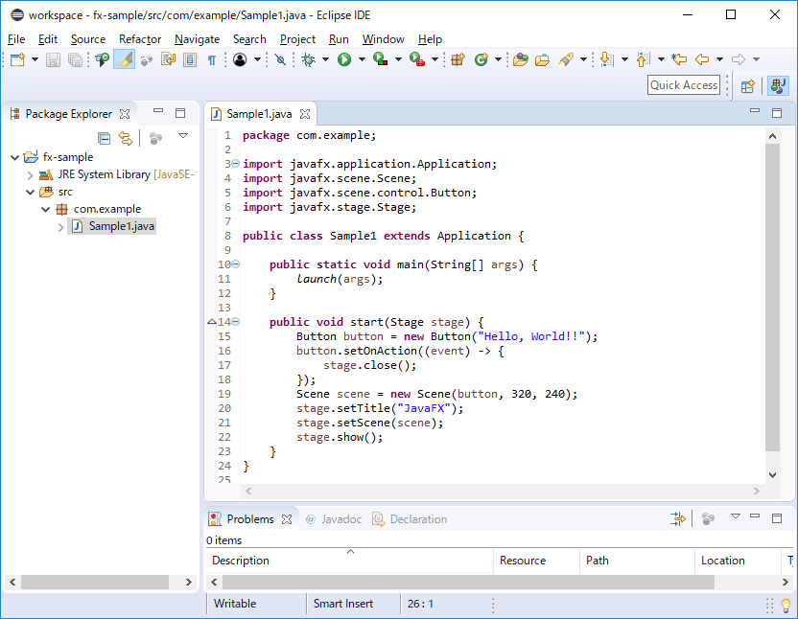The width and height of the screenshot is (798, 619).
Task: Open the Project menu
Action: (x=297, y=39)
